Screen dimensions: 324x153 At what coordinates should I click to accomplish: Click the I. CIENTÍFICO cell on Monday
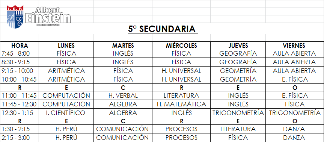pyautogui.click(x=66, y=113)
